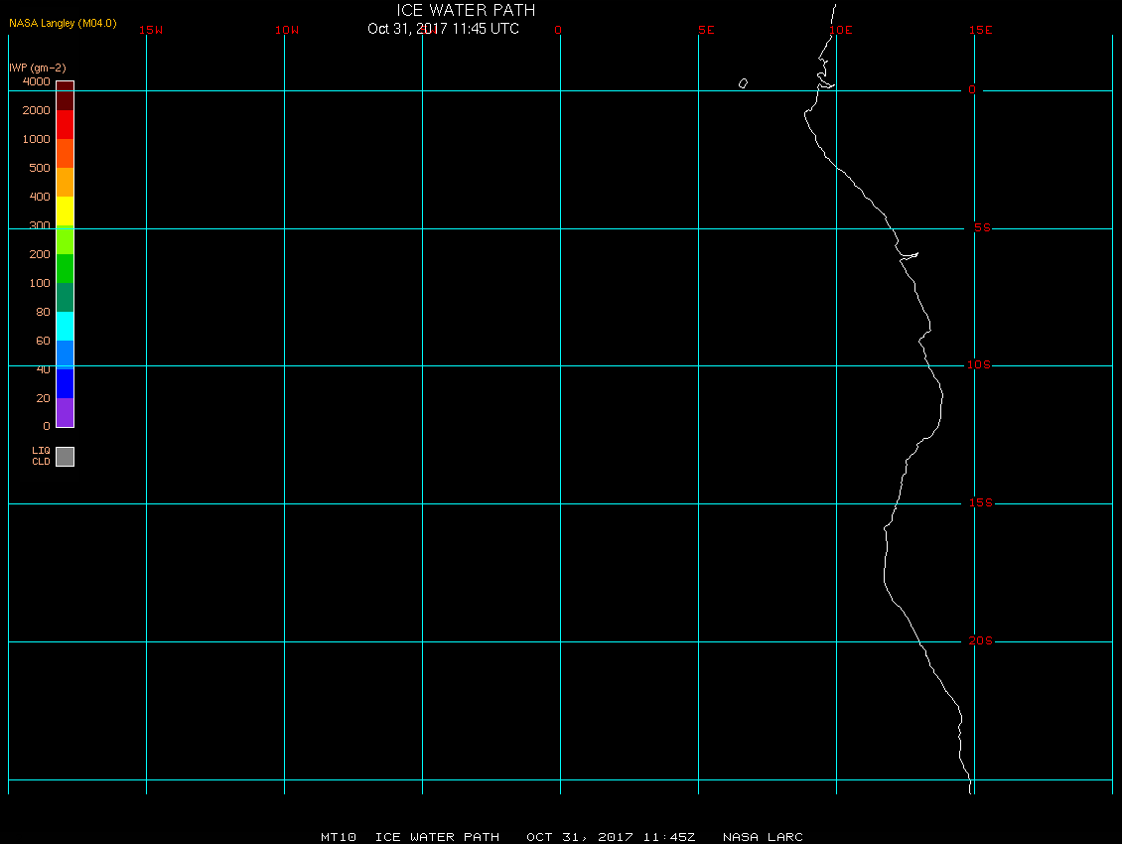Click the orange 400-500 color bar segment
This screenshot has width=1122, height=844.
[x=66, y=183]
